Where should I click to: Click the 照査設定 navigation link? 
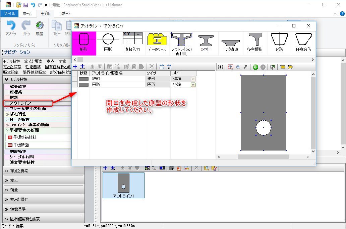(11, 72)
